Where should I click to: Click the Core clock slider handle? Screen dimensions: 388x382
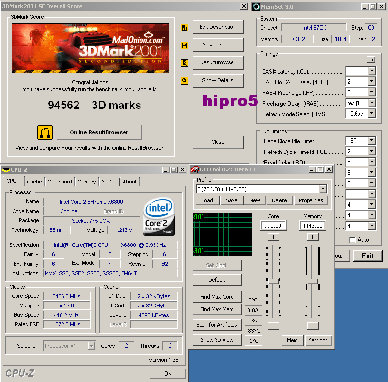(274, 281)
